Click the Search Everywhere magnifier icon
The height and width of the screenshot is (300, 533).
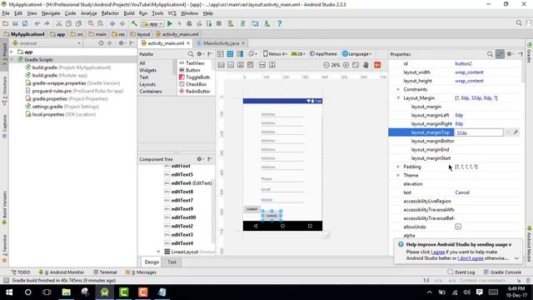519,22
